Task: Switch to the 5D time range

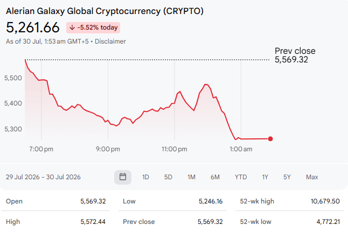Action: click(168, 177)
